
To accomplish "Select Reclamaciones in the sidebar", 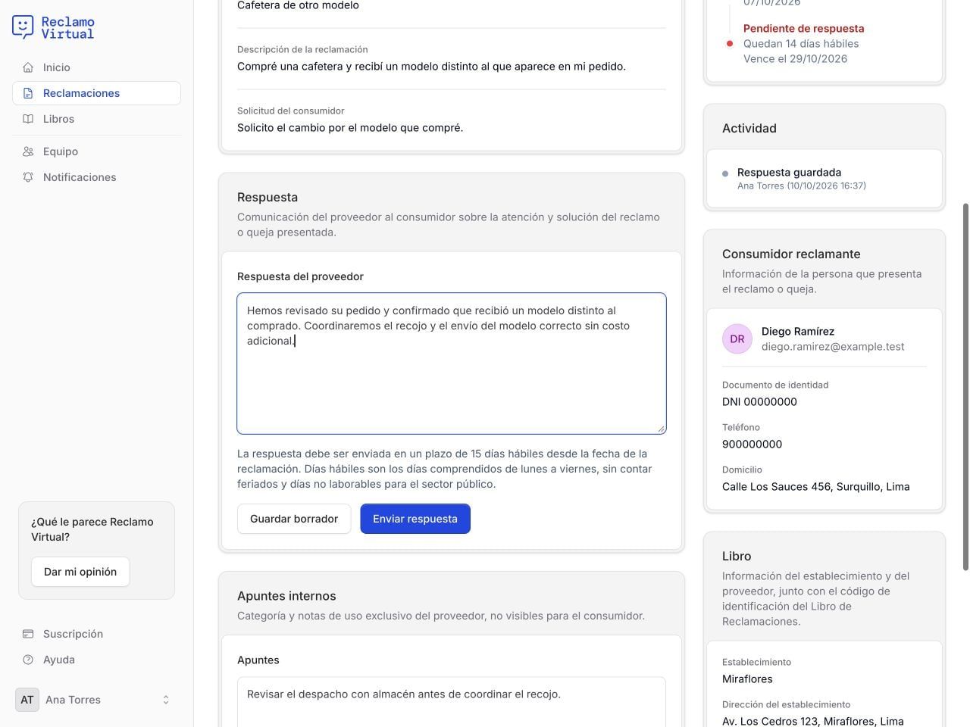I will (x=96, y=93).
